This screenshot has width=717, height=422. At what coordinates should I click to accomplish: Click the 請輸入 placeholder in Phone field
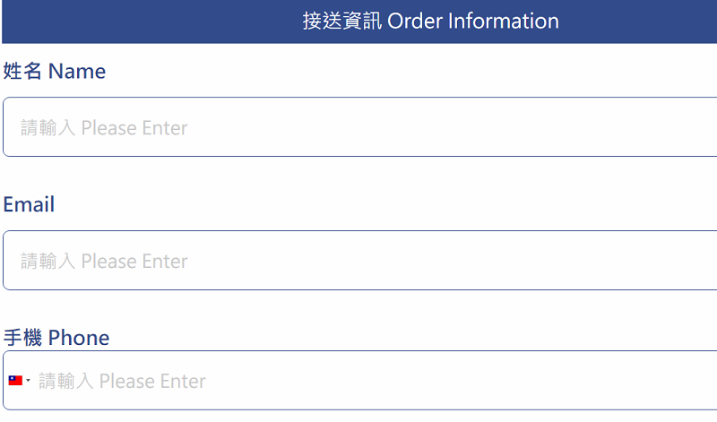tap(66, 382)
